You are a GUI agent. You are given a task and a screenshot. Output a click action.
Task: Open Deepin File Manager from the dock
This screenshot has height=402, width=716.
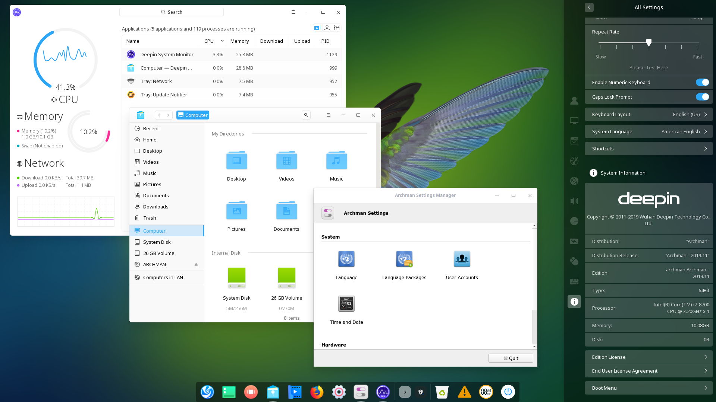[273, 392]
